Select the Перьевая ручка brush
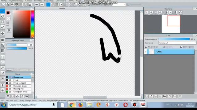Viewport: 197px width, 110px height. click(x=18, y=86)
